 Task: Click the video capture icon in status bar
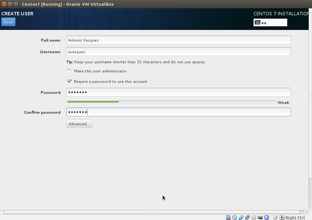260,217
